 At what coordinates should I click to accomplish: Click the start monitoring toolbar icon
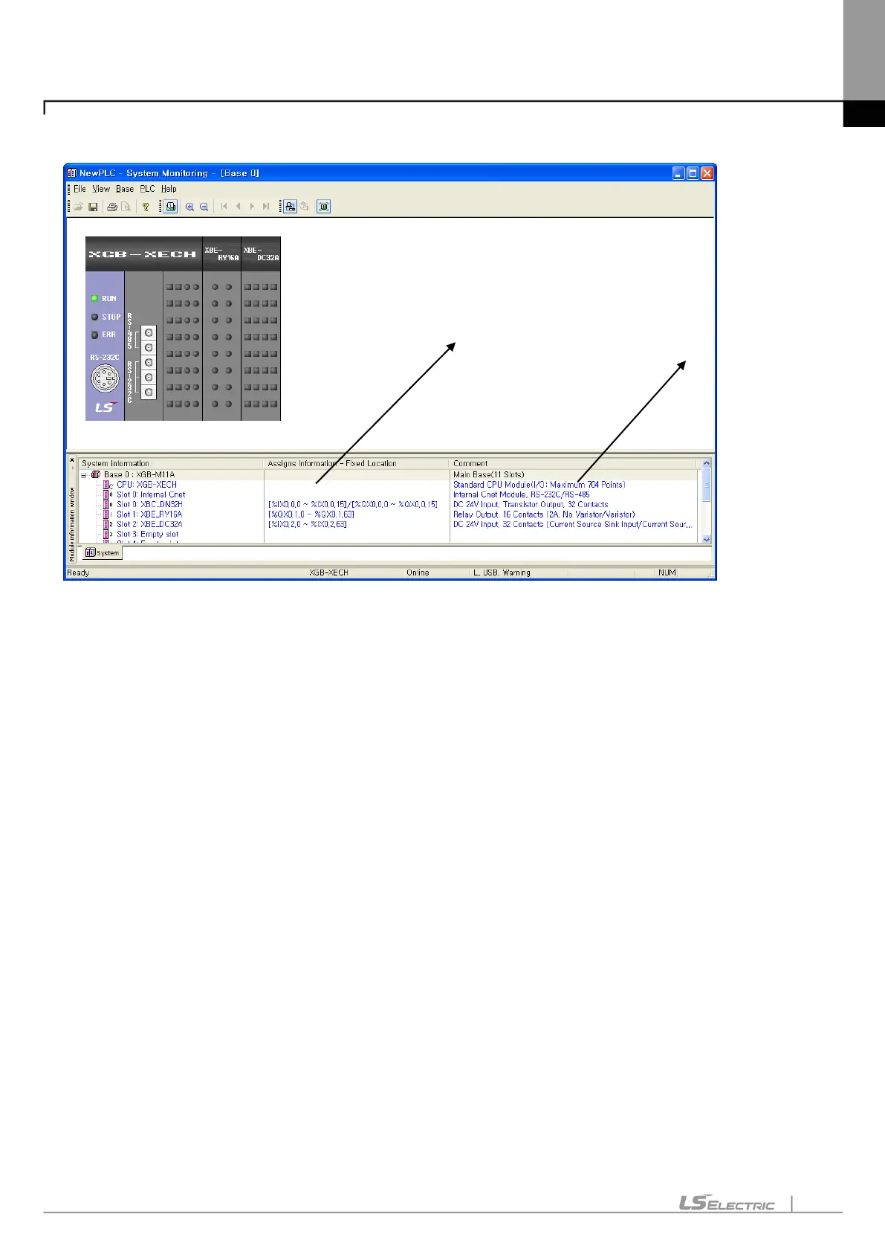323,207
